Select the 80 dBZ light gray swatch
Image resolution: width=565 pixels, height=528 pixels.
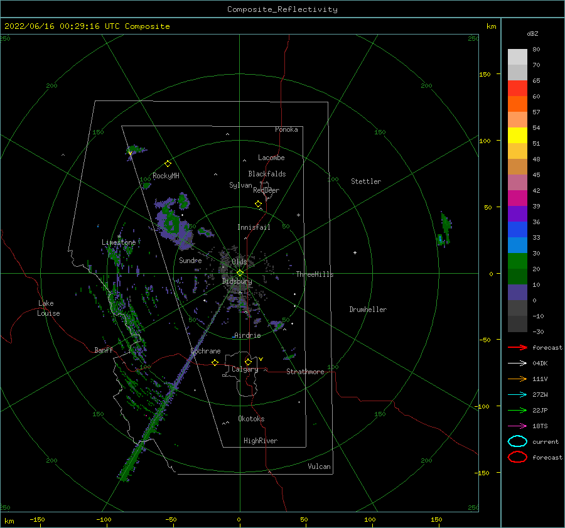tap(517, 57)
